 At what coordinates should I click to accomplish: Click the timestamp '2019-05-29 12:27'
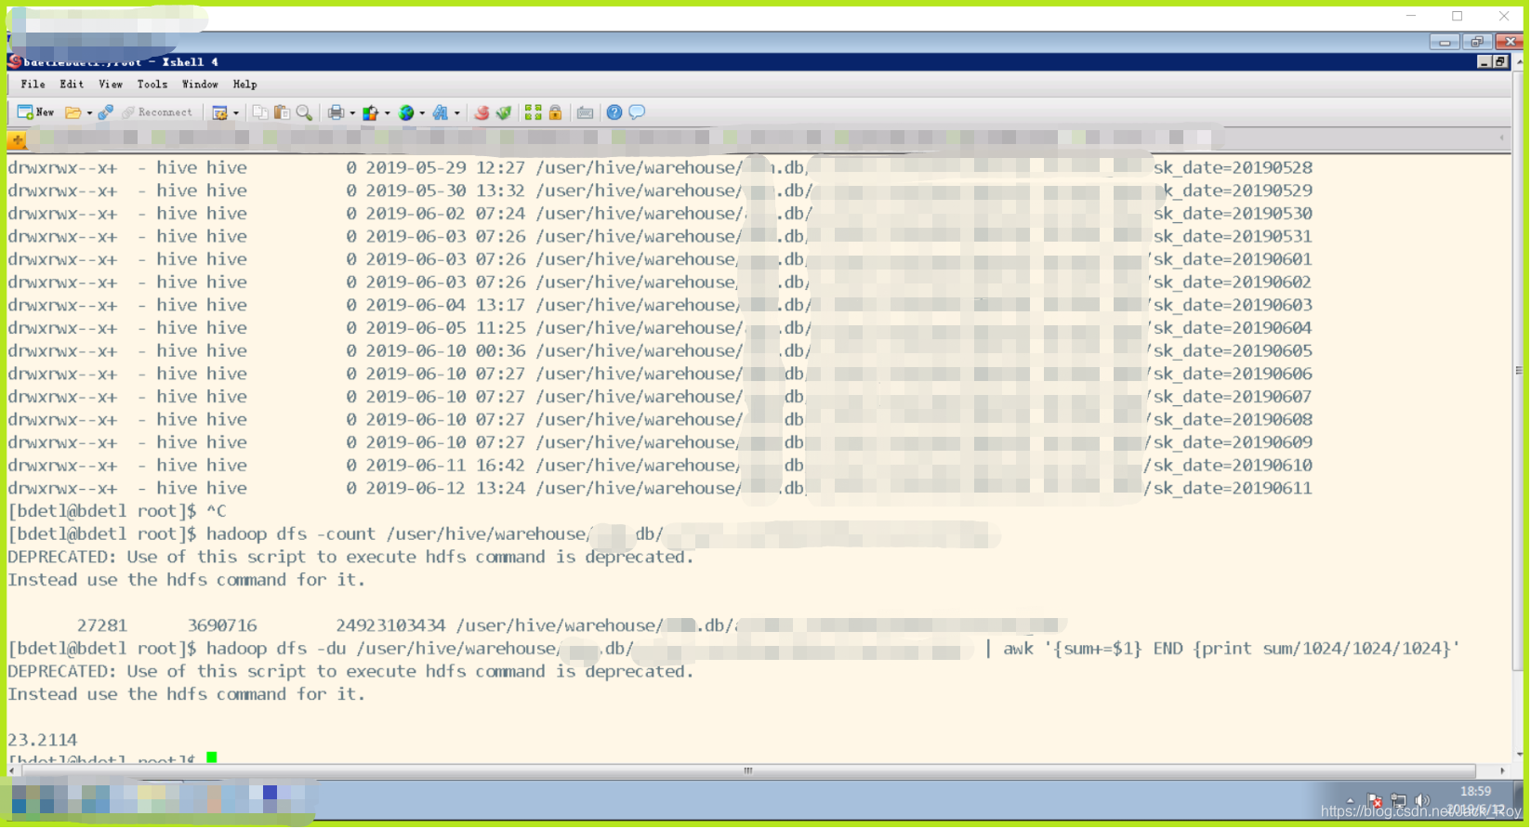click(x=445, y=168)
